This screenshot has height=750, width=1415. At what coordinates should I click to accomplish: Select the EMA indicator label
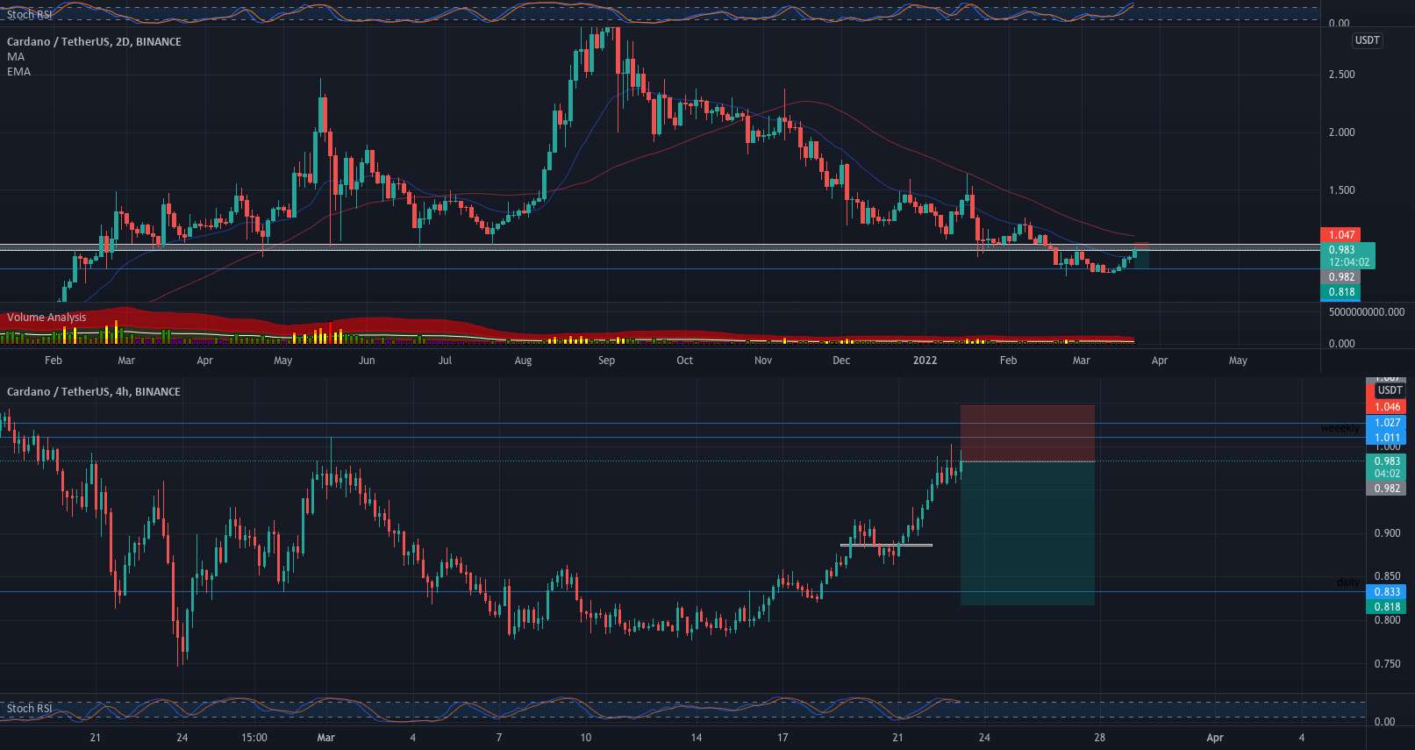[18, 71]
